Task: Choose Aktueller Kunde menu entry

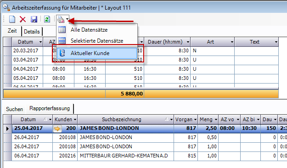Action: click(97, 53)
